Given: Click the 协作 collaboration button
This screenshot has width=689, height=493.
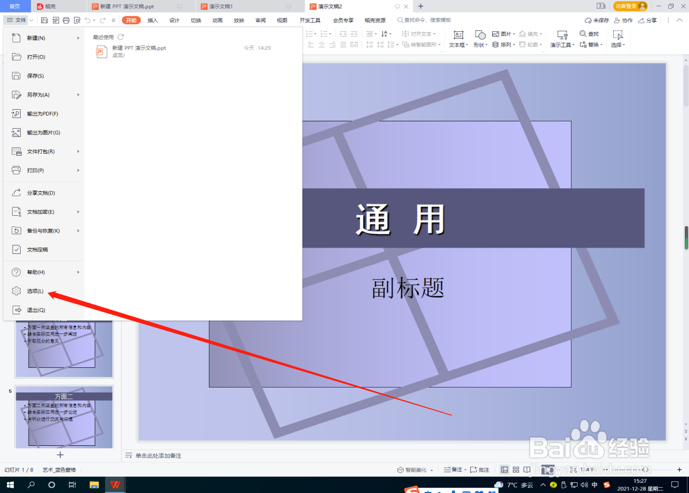Looking at the screenshot, I should tap(623, 20).
